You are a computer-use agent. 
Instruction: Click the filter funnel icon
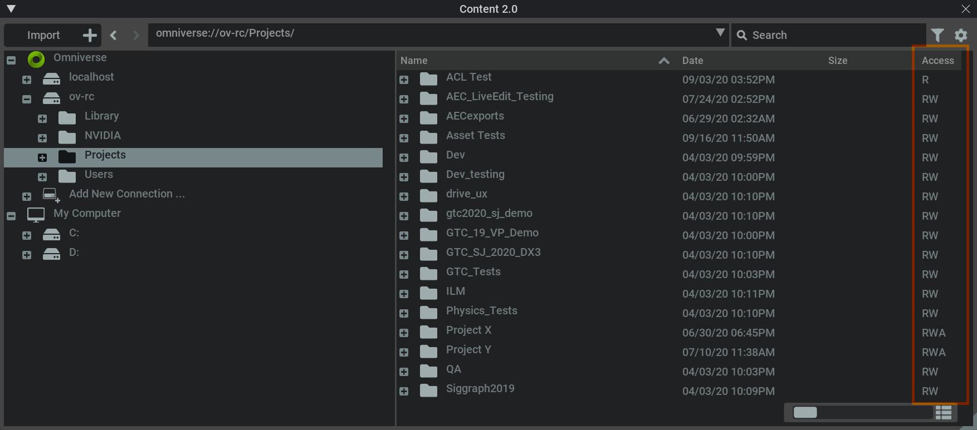pyautogui.click(x=937, y=35)
